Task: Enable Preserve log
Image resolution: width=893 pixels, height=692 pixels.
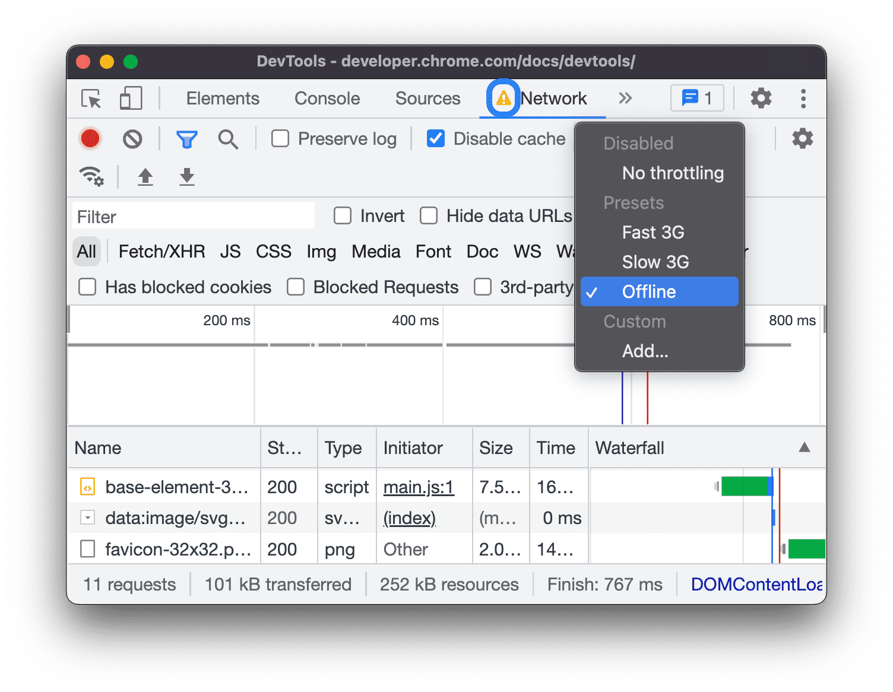Action: (x=280, y=138)
